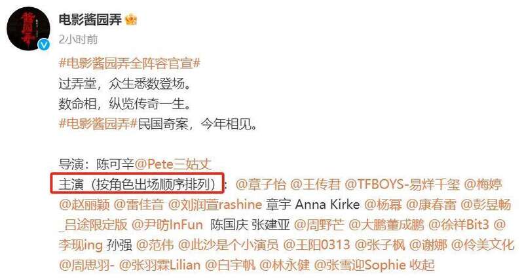Open mention @王传君
524x278 pixels.
pos(315,184)
